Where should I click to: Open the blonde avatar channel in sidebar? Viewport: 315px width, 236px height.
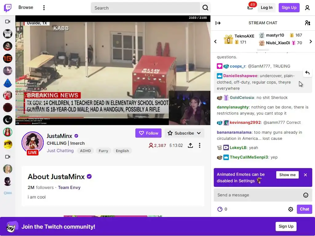coord(8,169)
